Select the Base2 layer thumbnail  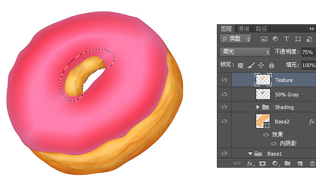click(263, 121)
